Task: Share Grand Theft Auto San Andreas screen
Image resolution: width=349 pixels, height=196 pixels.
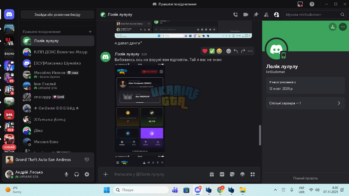Action: click(87, 160)
